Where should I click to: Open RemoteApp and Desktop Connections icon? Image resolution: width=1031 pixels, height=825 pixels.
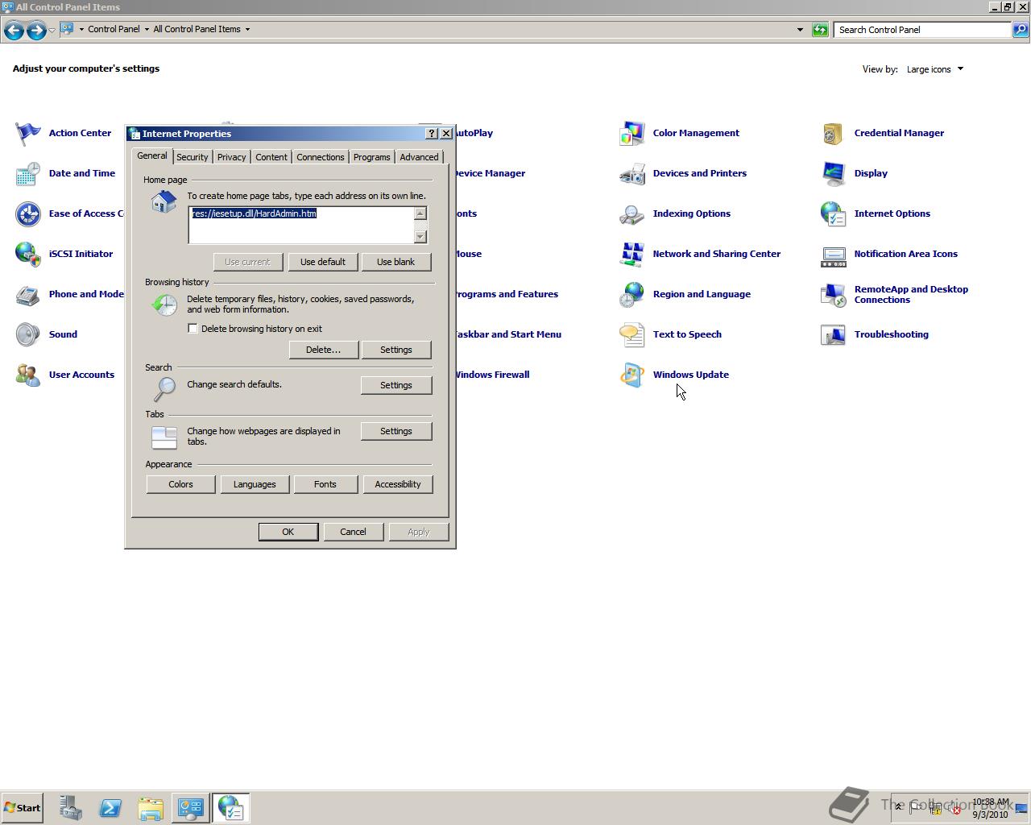point(834,294)
